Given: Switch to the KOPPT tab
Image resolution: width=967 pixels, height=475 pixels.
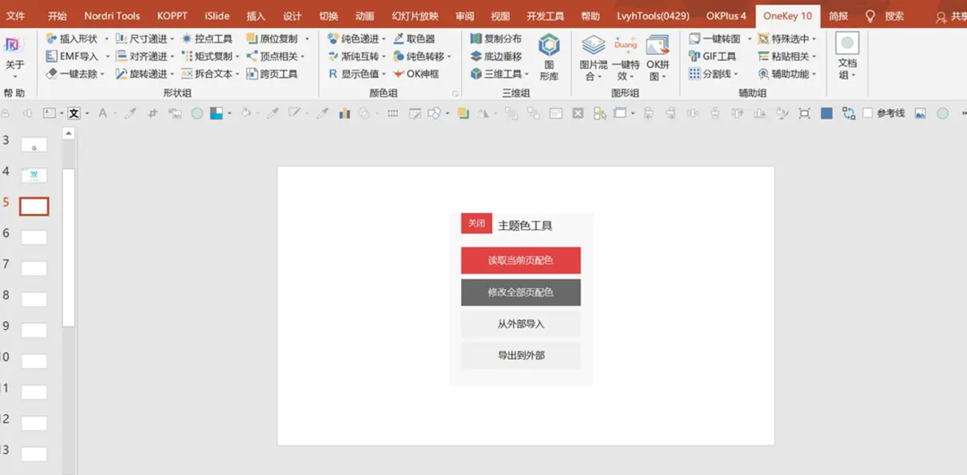Looking at the screenshot, I should tap(172, 16).
